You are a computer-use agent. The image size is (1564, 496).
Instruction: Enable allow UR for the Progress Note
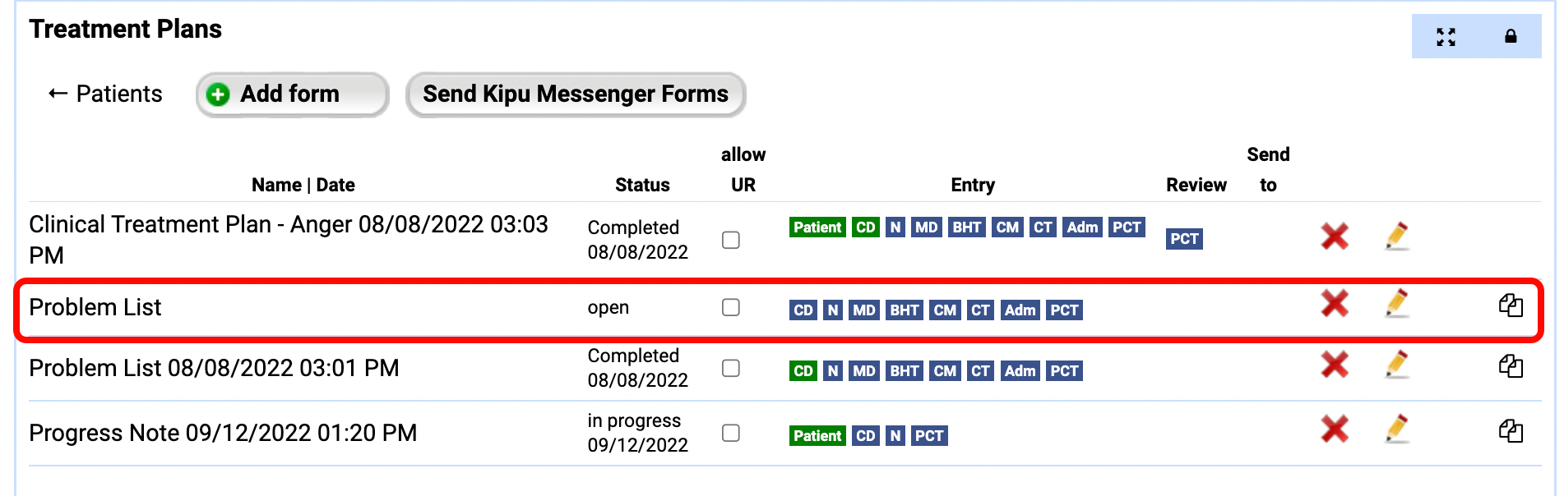click(731, 433)
